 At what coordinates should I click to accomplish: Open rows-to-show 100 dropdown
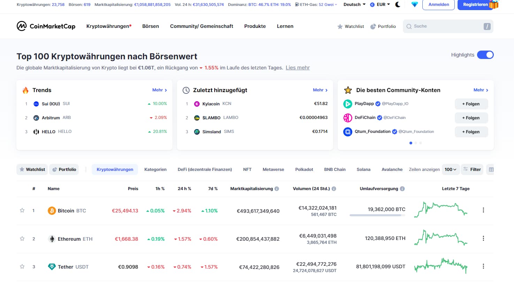451,170
